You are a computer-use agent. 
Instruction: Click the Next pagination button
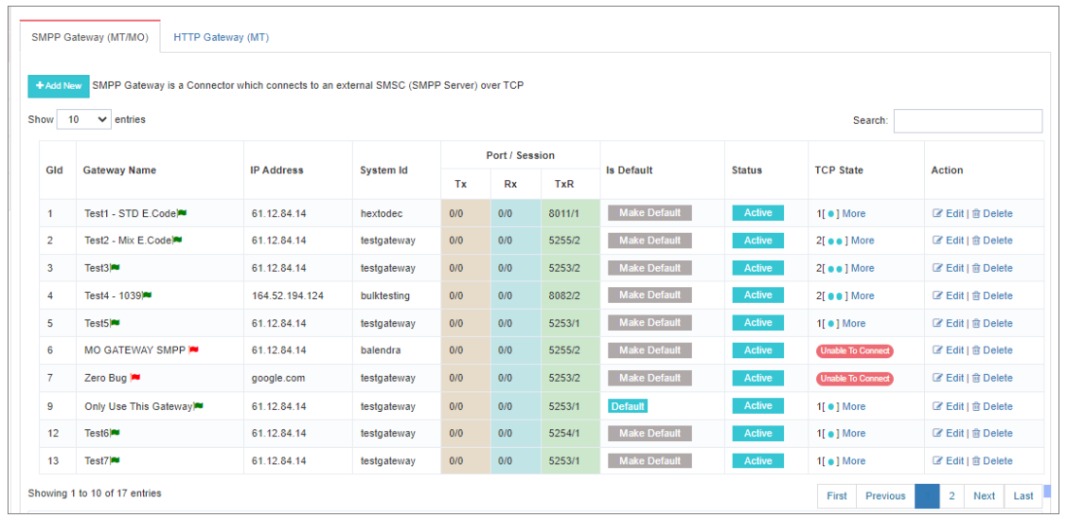pos(984,496)
